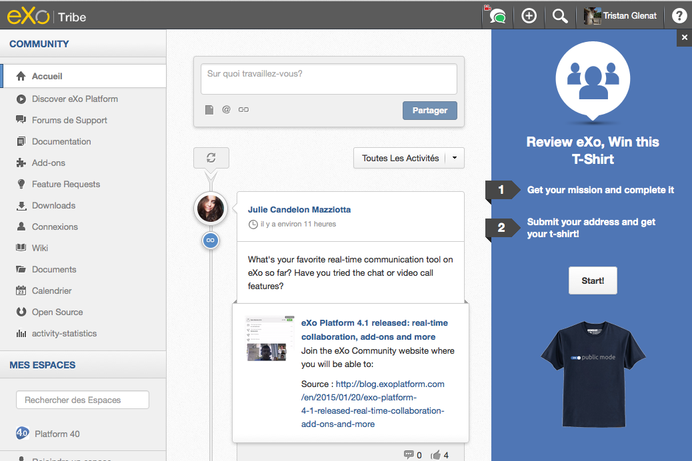Screen dimensions: 692x461
Task: Open the search magnifier icon
Action: tap(560, 16)
